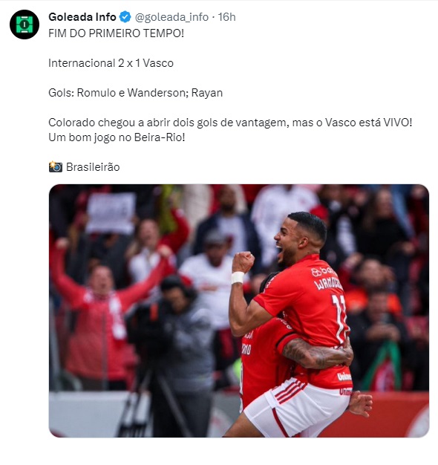Click the blue verified badge

point(125,17)
